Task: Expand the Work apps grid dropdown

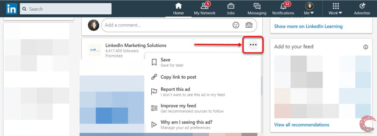Action: (x=335, y=9)
